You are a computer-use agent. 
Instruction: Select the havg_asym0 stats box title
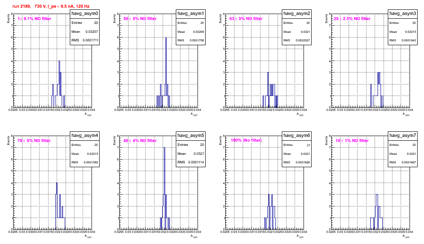point(85,13)
